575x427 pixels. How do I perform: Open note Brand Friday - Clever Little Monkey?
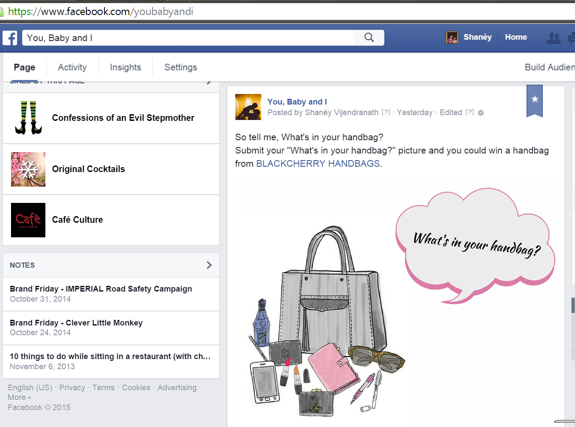pyautogui.click(x=76, y=323)
